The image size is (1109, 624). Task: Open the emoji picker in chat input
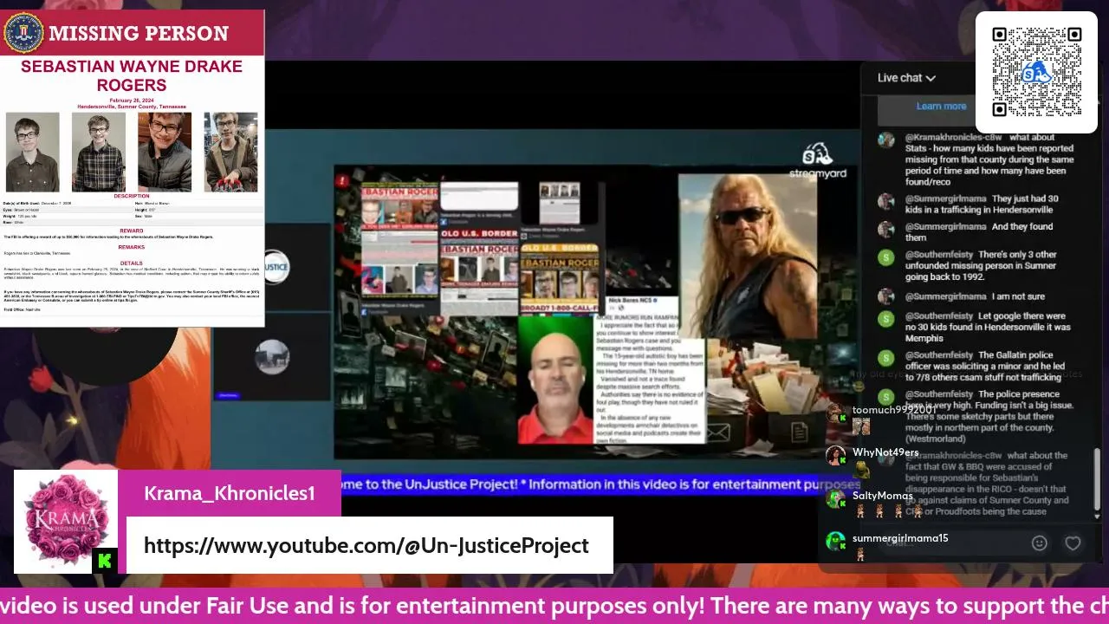click(x=1040, y=543)
